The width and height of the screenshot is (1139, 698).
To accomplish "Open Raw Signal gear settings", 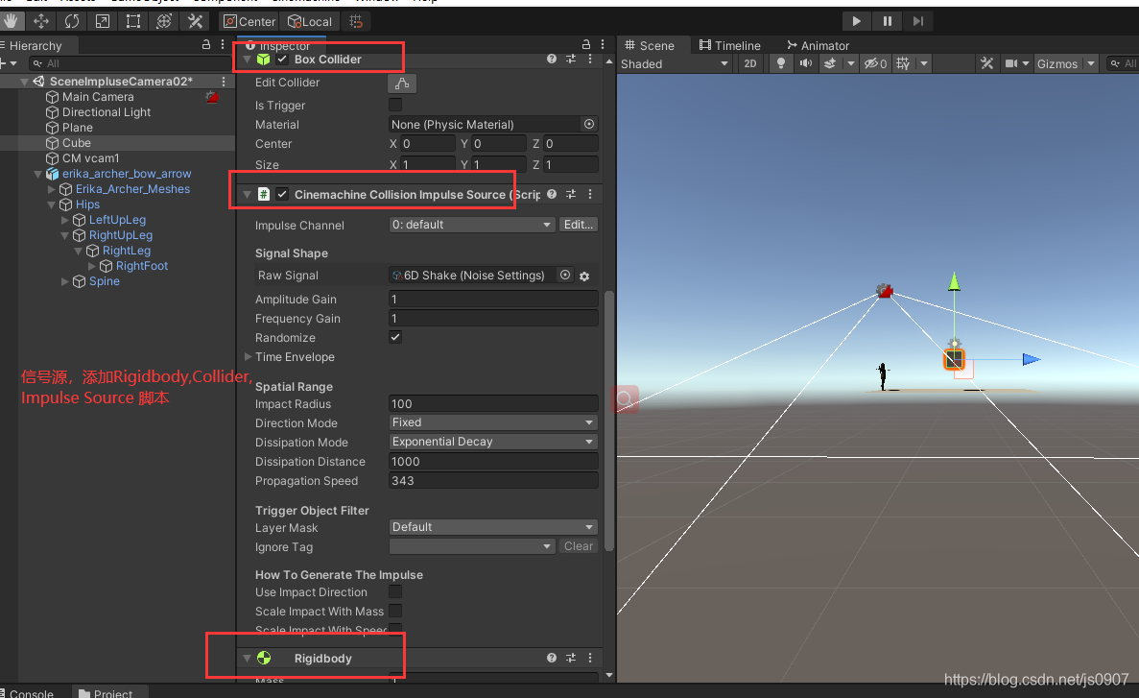I will [x=584, y=277].
